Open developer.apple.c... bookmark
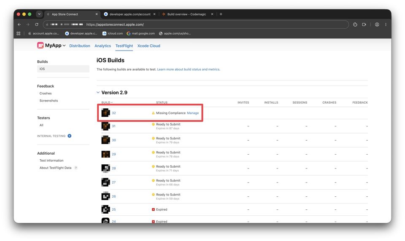The width and height of the screenshot is (405, 241). [x=81, y=34]
